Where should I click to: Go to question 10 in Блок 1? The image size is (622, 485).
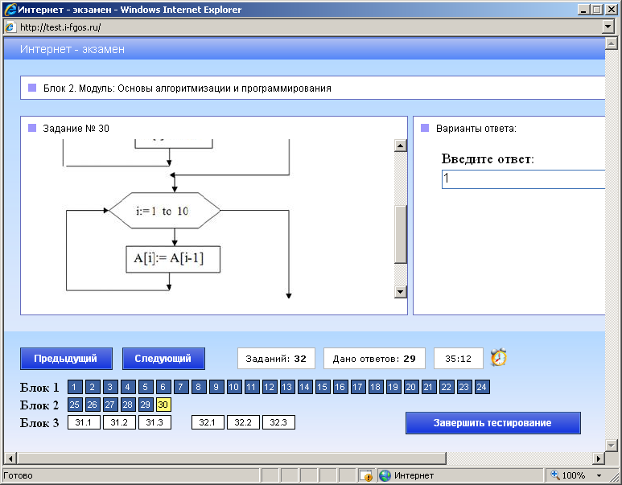click(233, 387)
